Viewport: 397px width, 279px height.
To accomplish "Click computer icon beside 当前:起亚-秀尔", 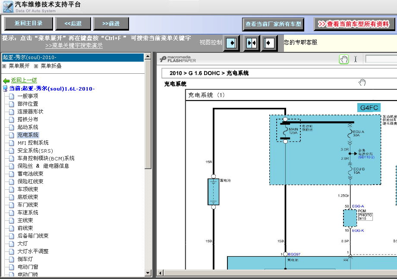I will tap(5, 88).
